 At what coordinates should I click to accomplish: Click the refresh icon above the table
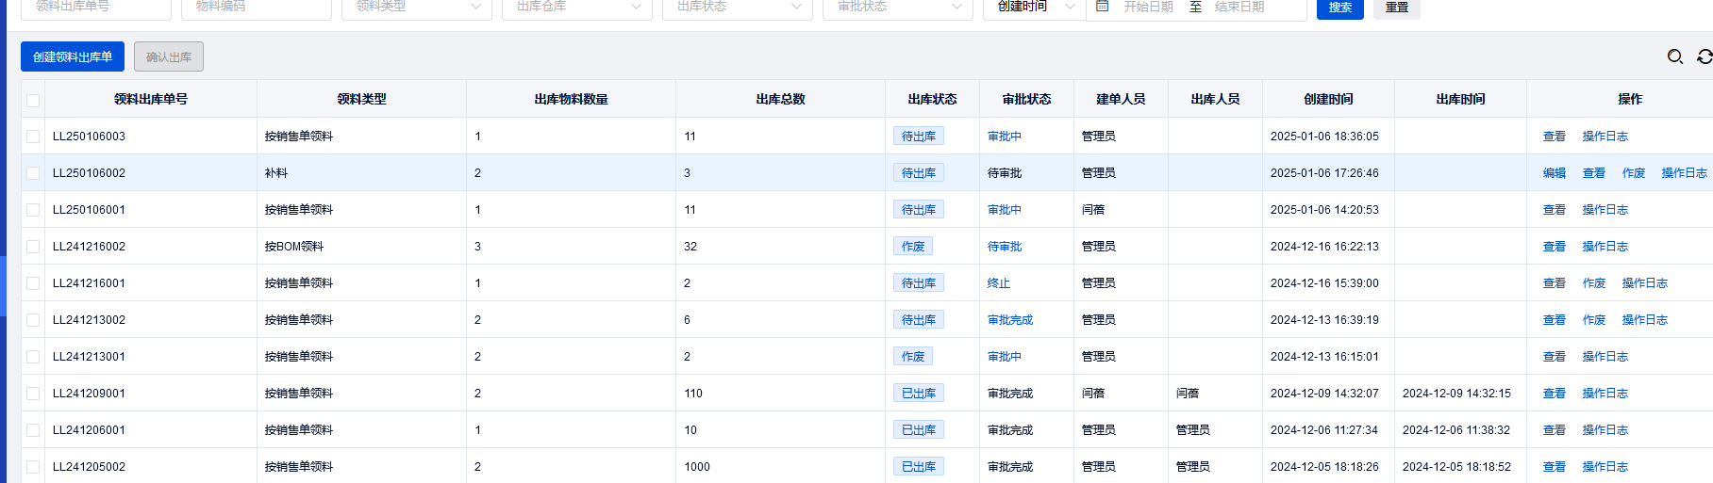coord(1705,56)
